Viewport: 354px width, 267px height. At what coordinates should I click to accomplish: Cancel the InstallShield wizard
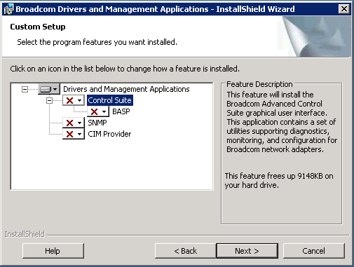(x=314, y=251)
